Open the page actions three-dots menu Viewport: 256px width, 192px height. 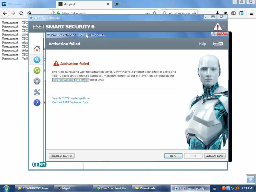(x=147, y=13)
